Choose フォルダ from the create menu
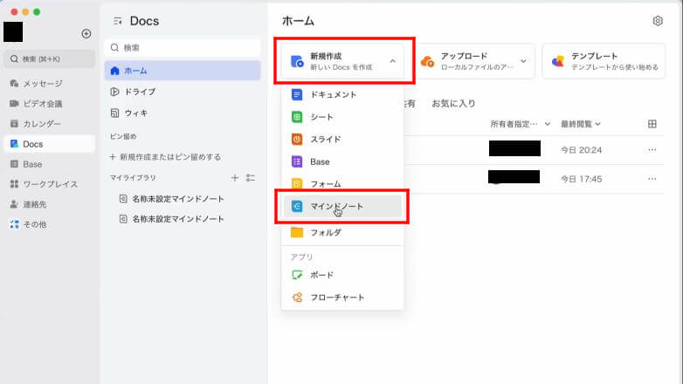Screen dimensions: 683x384 [342, 232]
